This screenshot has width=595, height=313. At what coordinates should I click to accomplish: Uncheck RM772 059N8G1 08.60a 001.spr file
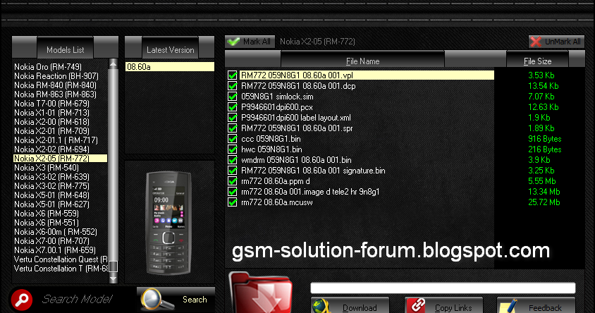(232, 128)
